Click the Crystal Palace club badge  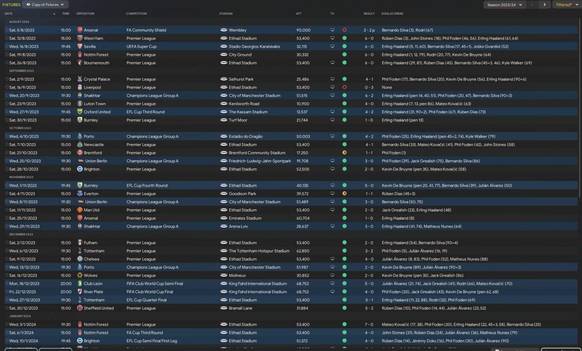pos(80,79)
